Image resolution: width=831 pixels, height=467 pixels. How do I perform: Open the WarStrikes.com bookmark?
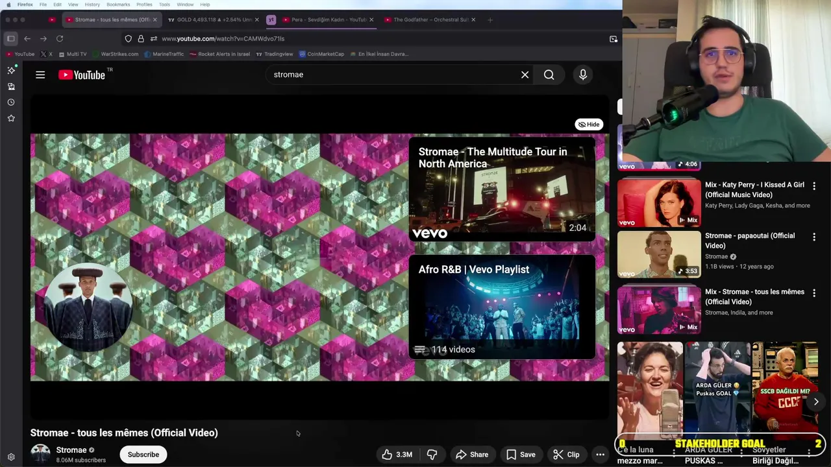click(116, 54)
